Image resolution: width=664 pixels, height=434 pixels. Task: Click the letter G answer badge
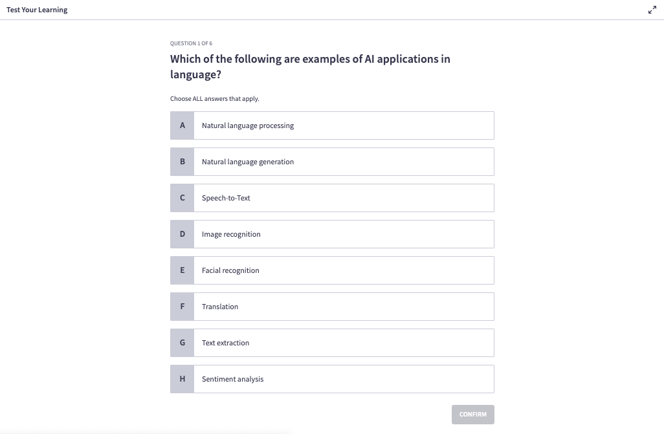coord(182,343)
